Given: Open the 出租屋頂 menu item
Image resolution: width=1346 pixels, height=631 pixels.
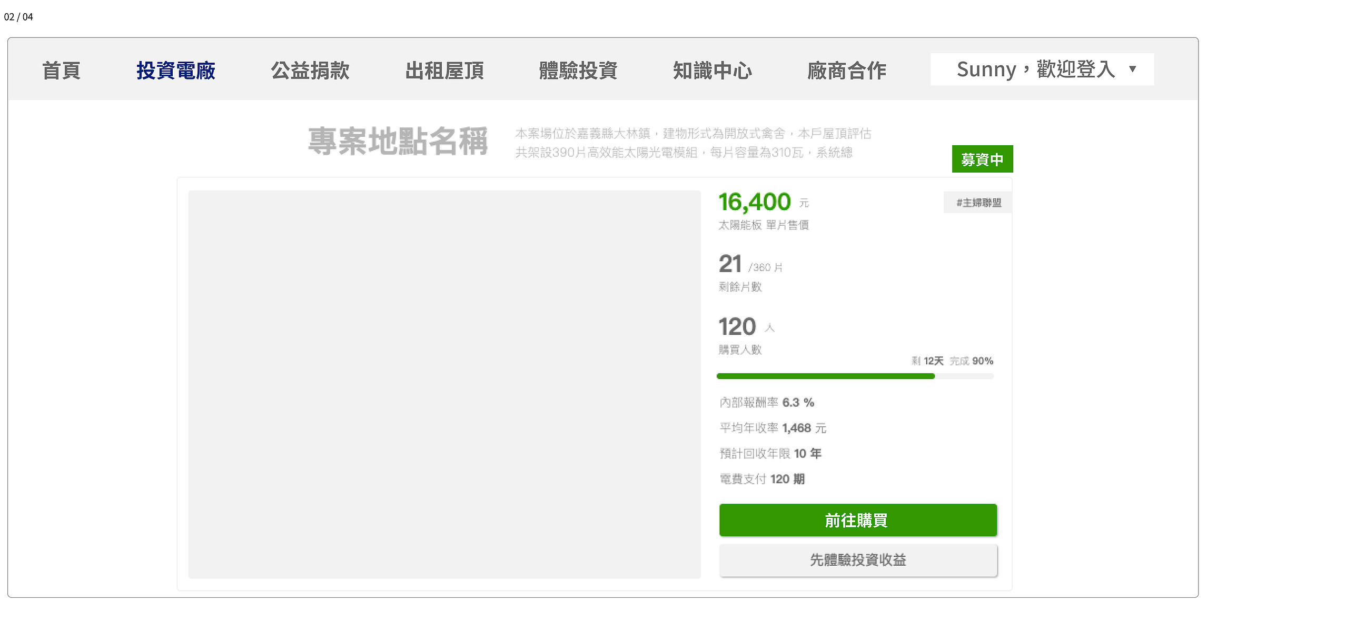Looking at the screenshot, I should tap(444, 71).
